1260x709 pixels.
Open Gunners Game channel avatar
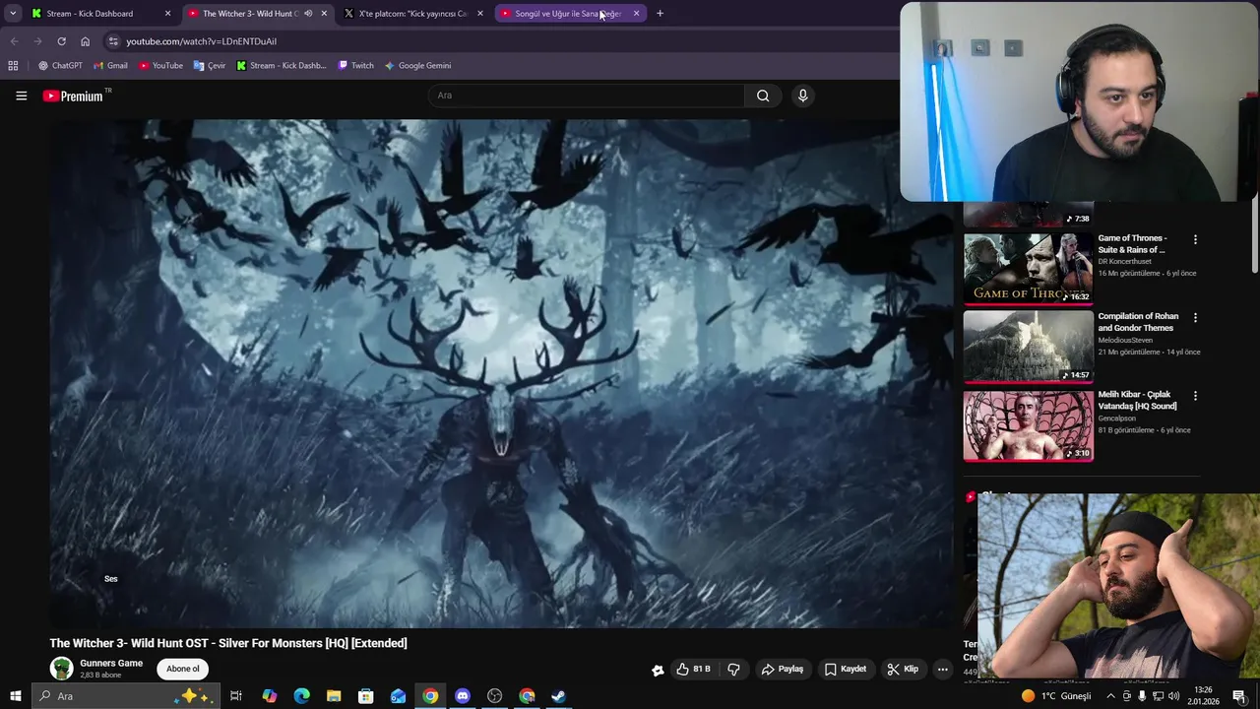(x=62, y=669)
